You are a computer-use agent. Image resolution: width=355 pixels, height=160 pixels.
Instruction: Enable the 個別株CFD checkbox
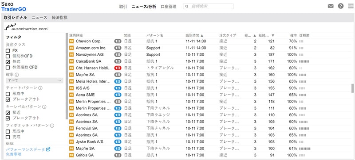point(8,56)
